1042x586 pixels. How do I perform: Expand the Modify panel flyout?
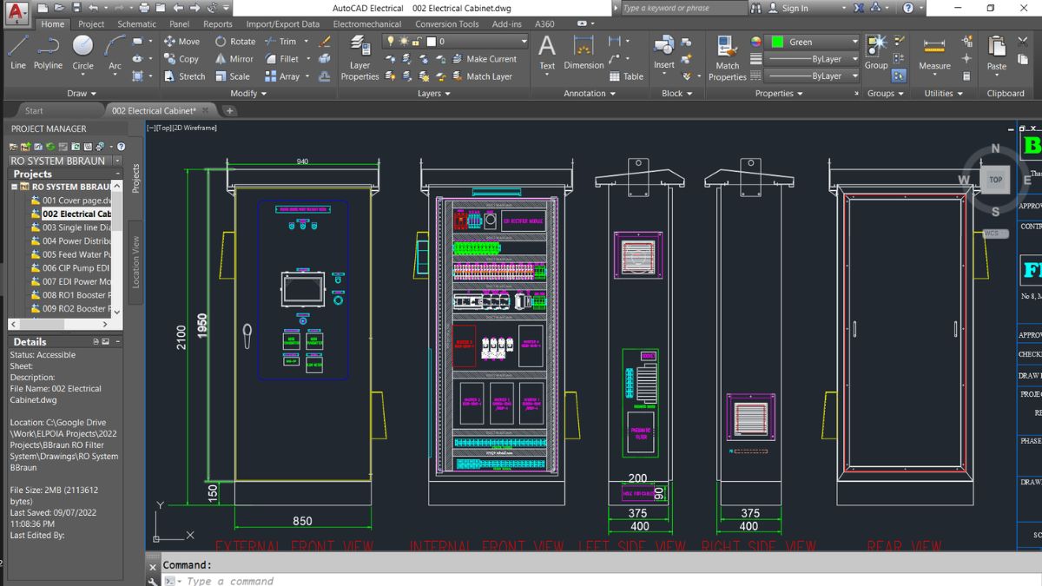(x=248, y=93)
